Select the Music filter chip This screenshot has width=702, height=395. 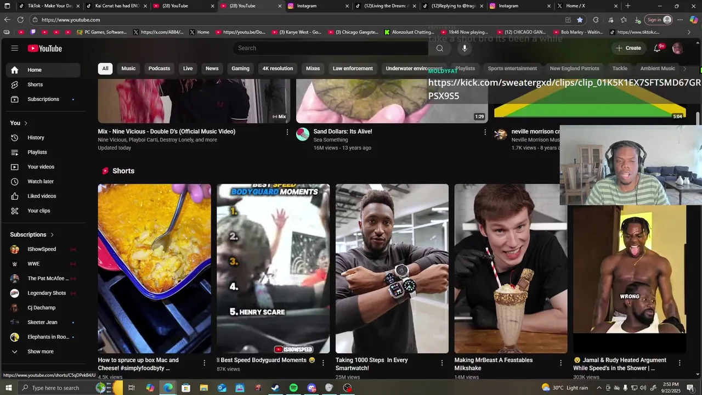[x=128, y=69]
